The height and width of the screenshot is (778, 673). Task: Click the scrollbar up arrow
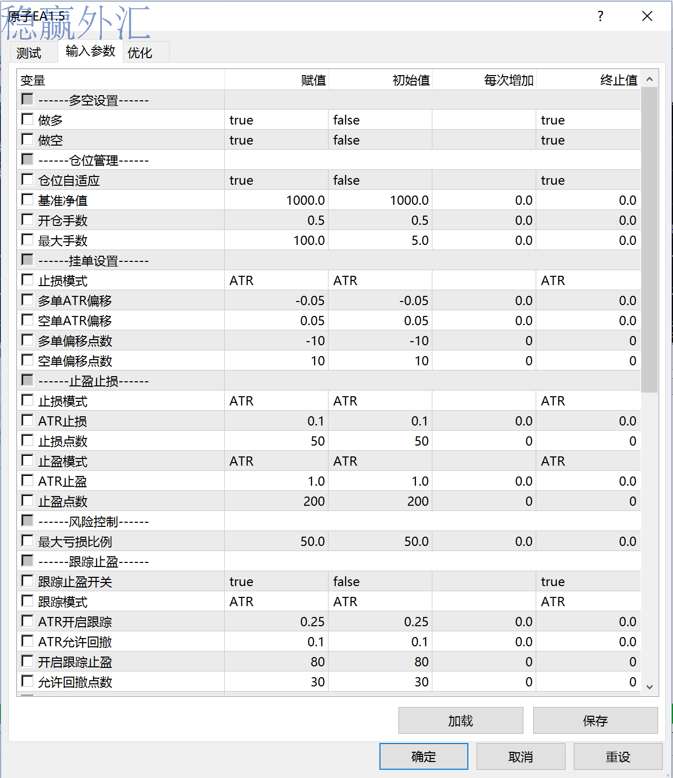click(649, 79)
